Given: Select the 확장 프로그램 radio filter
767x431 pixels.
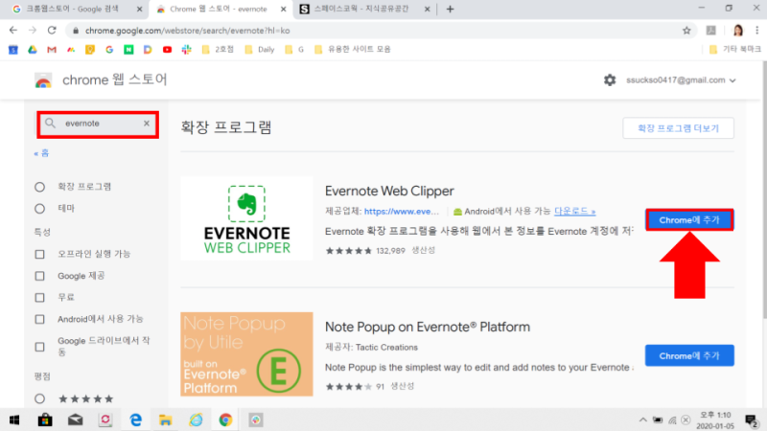Looking at the screenshot, I should pos(39,187).
